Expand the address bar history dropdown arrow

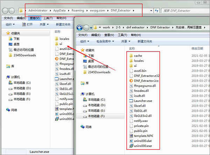[x=151, y=10]
